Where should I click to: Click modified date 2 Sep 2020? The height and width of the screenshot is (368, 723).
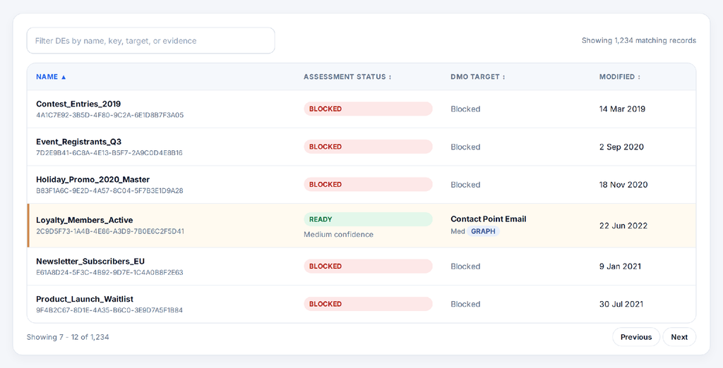[621, 147]
